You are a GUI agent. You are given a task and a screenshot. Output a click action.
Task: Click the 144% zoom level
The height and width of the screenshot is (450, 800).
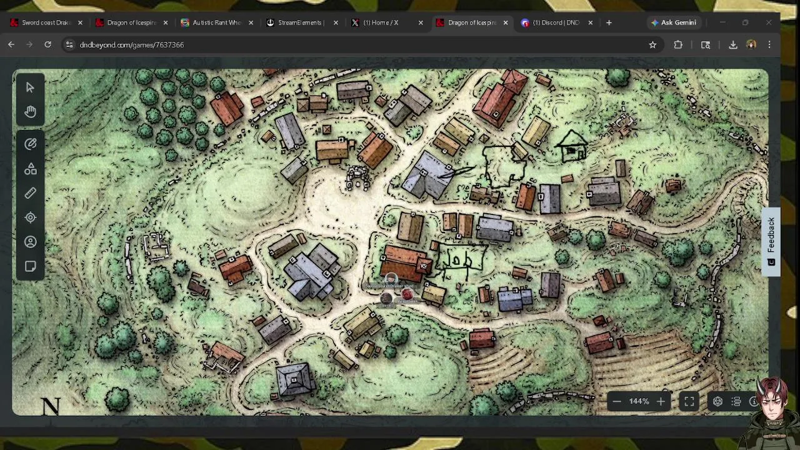pyautogui.click(x=639, y=401)
